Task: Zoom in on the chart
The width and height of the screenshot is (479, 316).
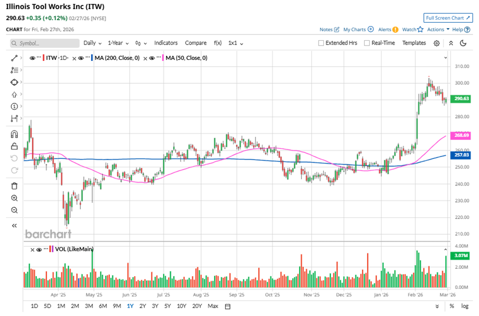Action: [14, 198]
